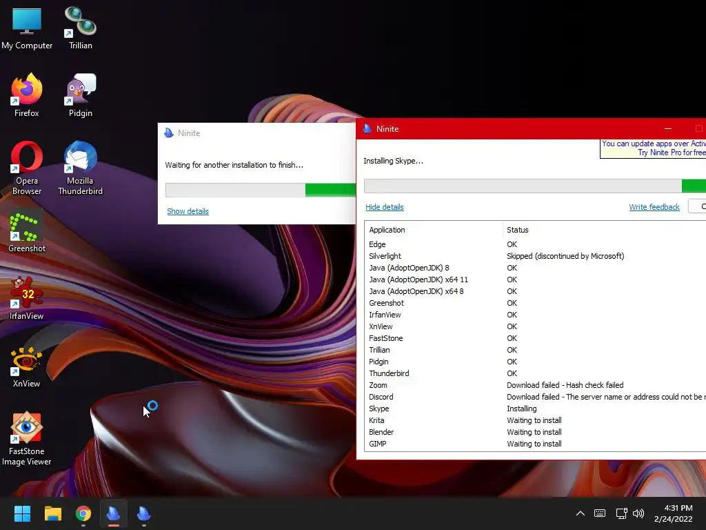706x530 pixels.
Task: Open File Explorer from the taskbar
Action: pos(52,513)
